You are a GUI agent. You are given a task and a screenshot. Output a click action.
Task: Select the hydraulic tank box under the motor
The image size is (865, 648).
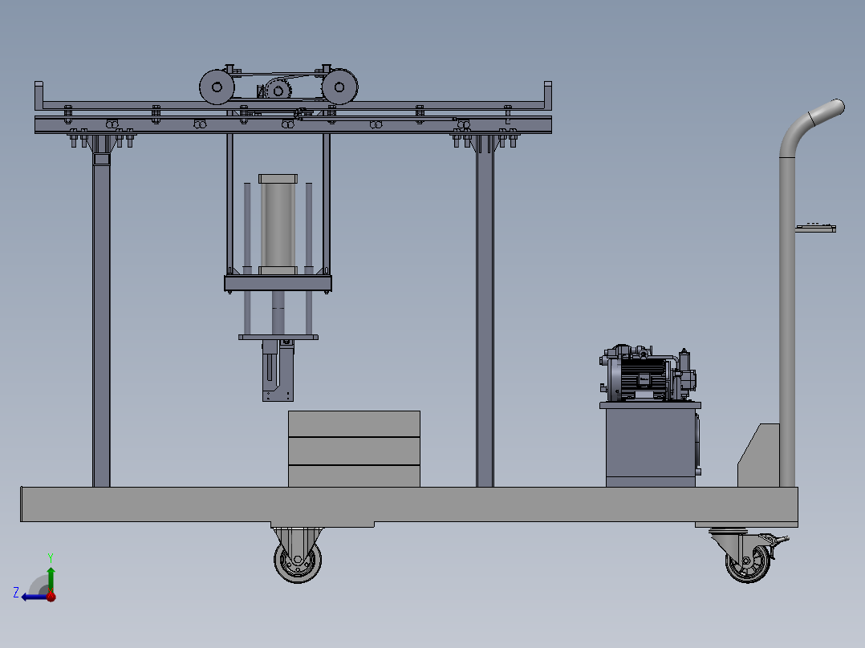[x=651, y=448]
